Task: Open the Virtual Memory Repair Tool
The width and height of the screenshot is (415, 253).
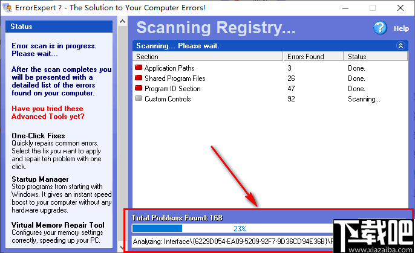Action: pyautogui.click(x=58, y=225)
